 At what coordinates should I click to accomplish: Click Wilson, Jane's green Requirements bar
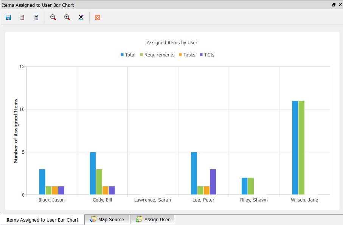(x=301, y=148)
